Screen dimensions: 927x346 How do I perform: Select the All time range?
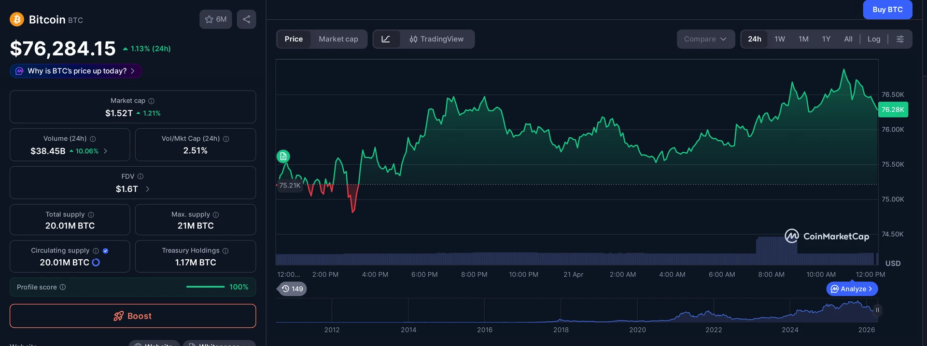coord(848,39)
